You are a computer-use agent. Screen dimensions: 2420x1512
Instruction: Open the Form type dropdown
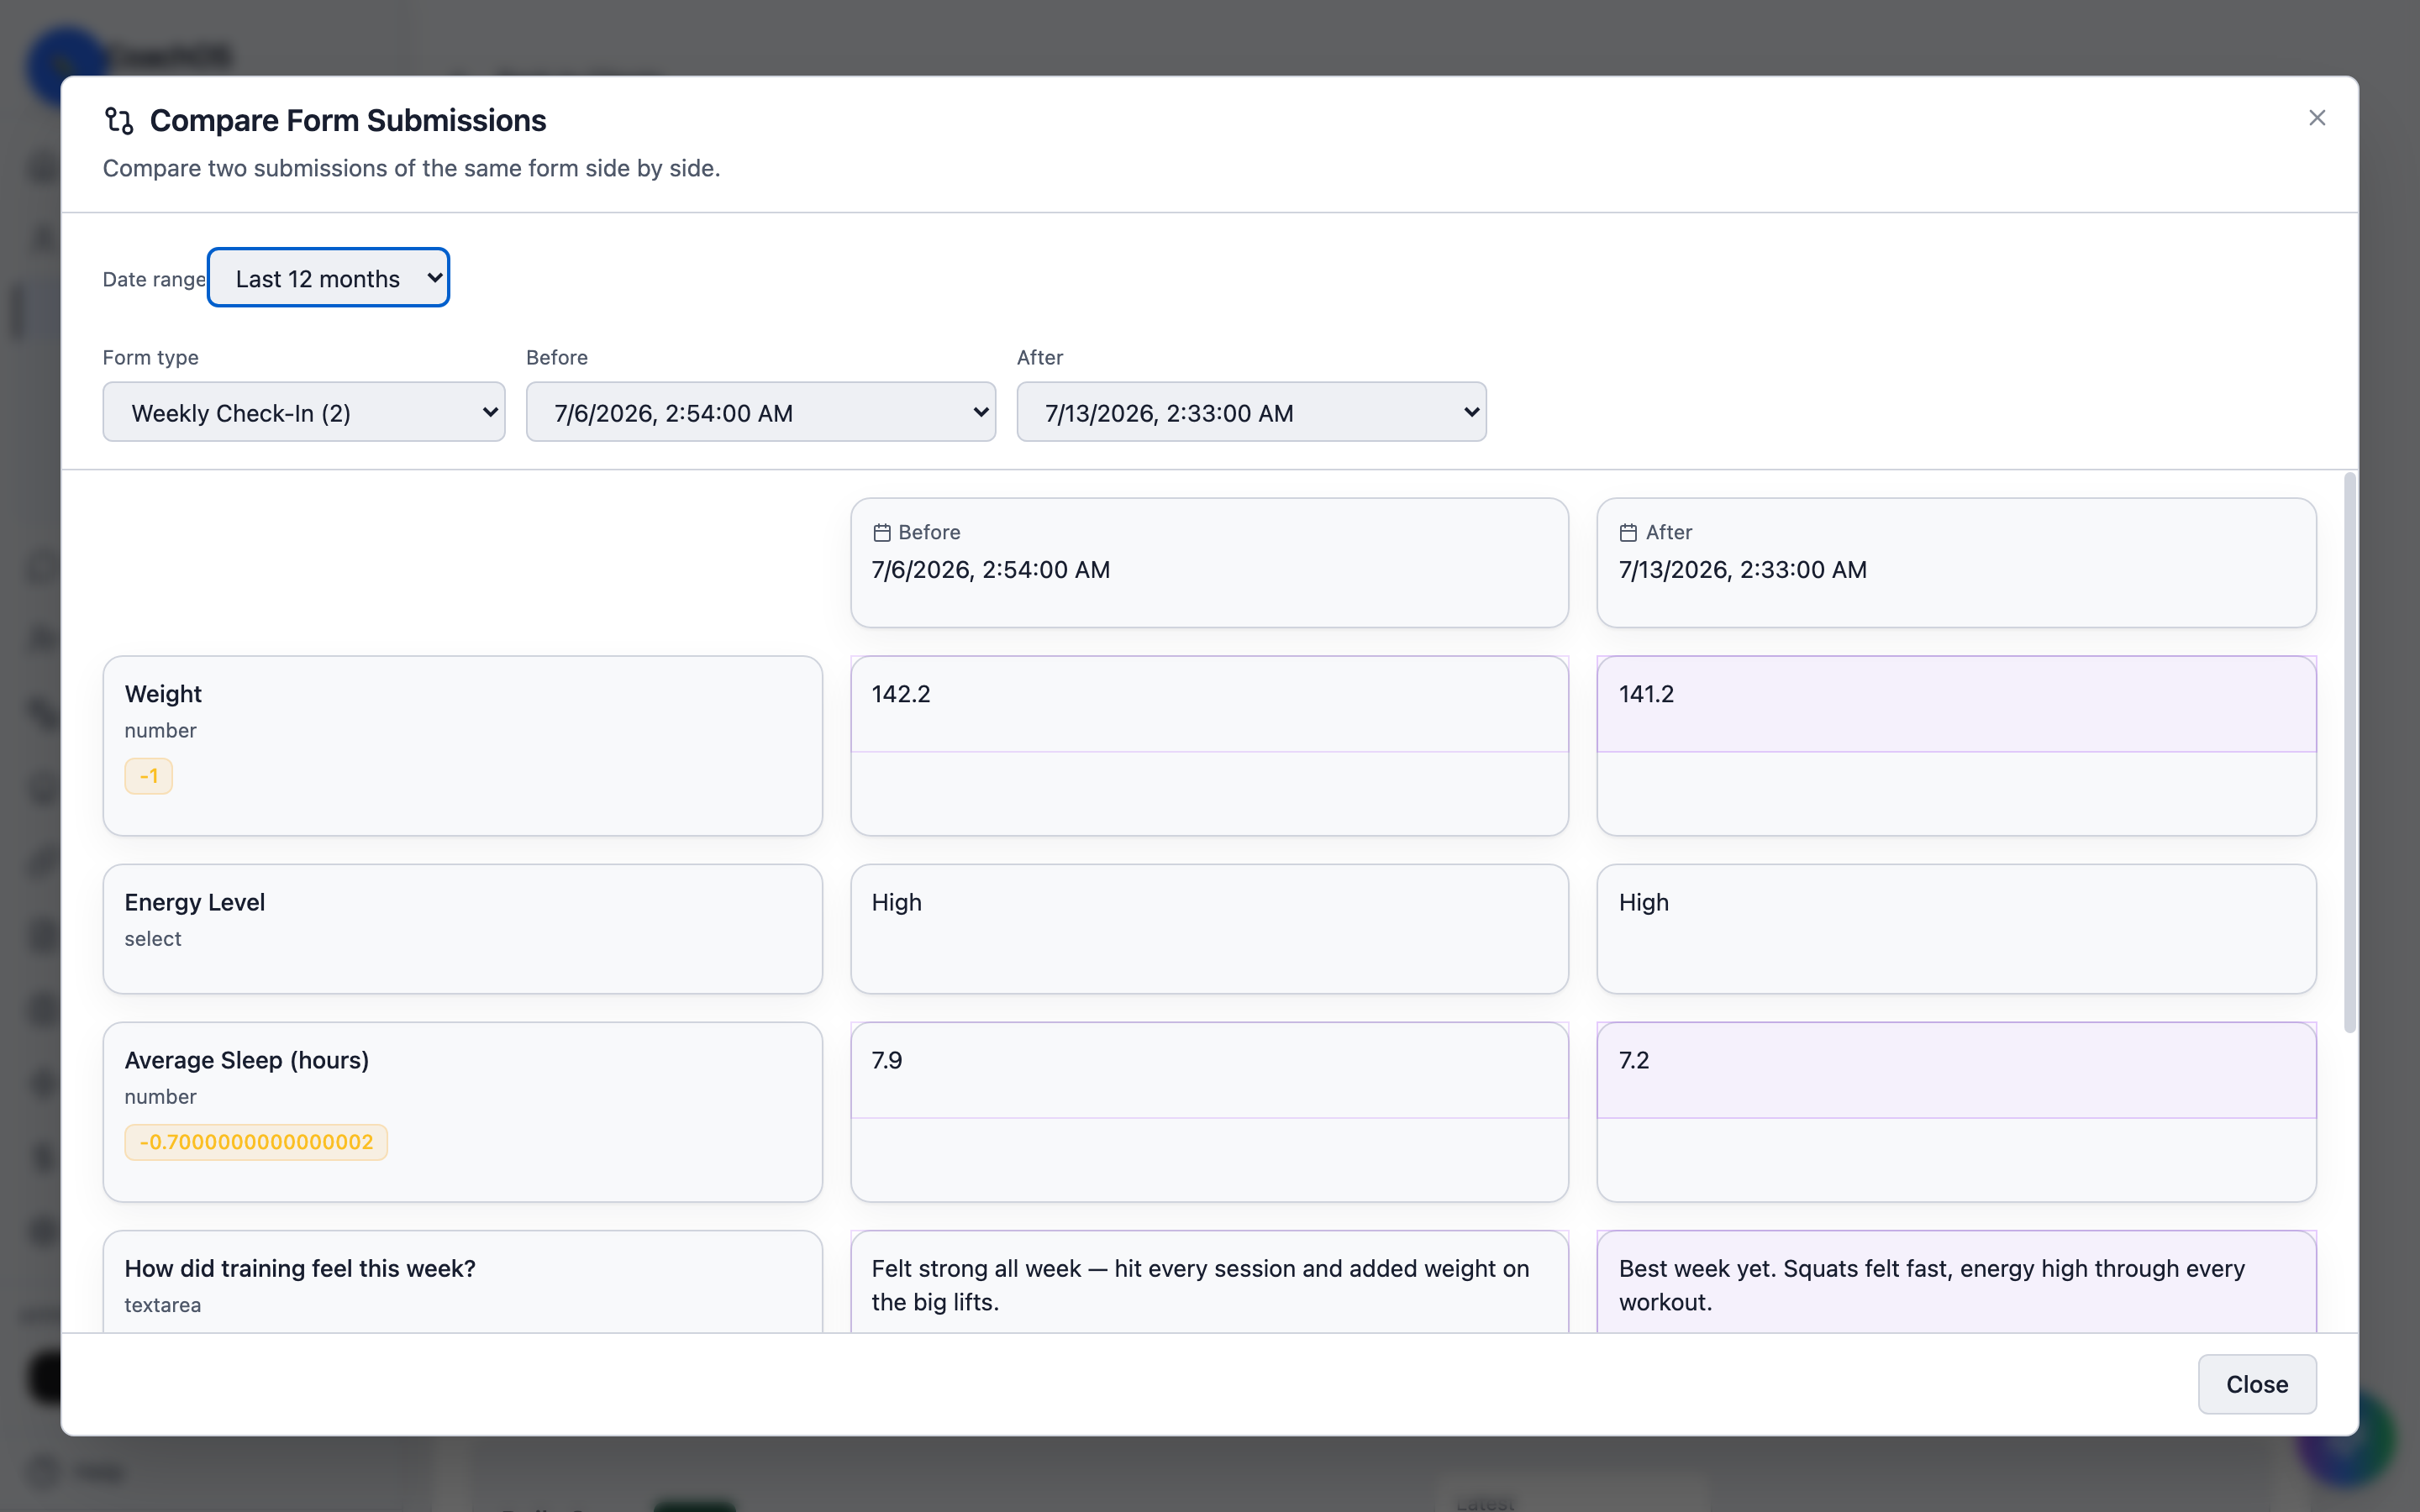[304, 412]
